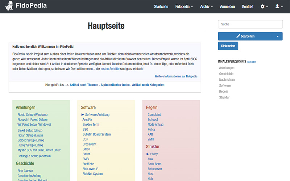Image resolution: width=290 pixels, height=181 pixels.
Task: Click the blue arrow before Policy under Struktur
Action: (x=148, y=154)
